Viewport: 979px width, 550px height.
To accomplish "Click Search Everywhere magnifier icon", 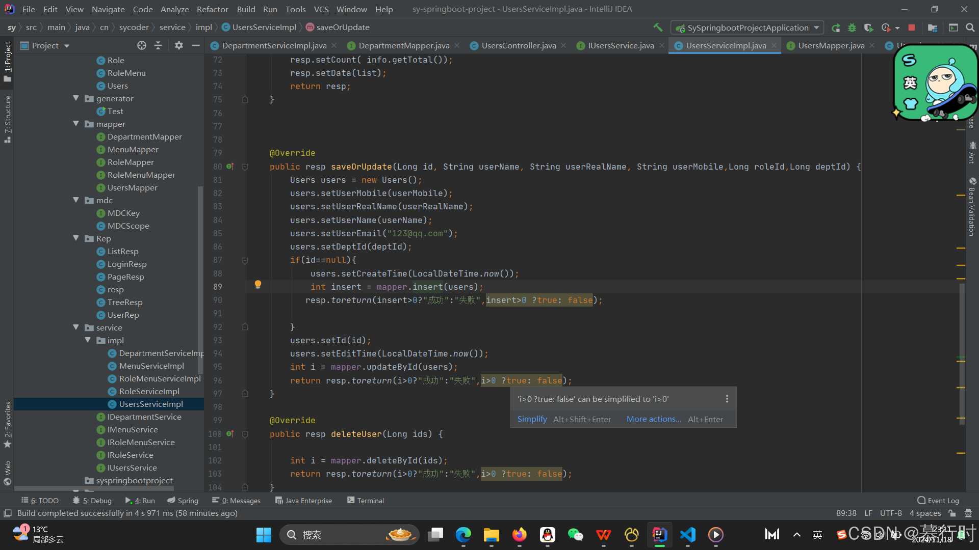I will tap(970, 28).
